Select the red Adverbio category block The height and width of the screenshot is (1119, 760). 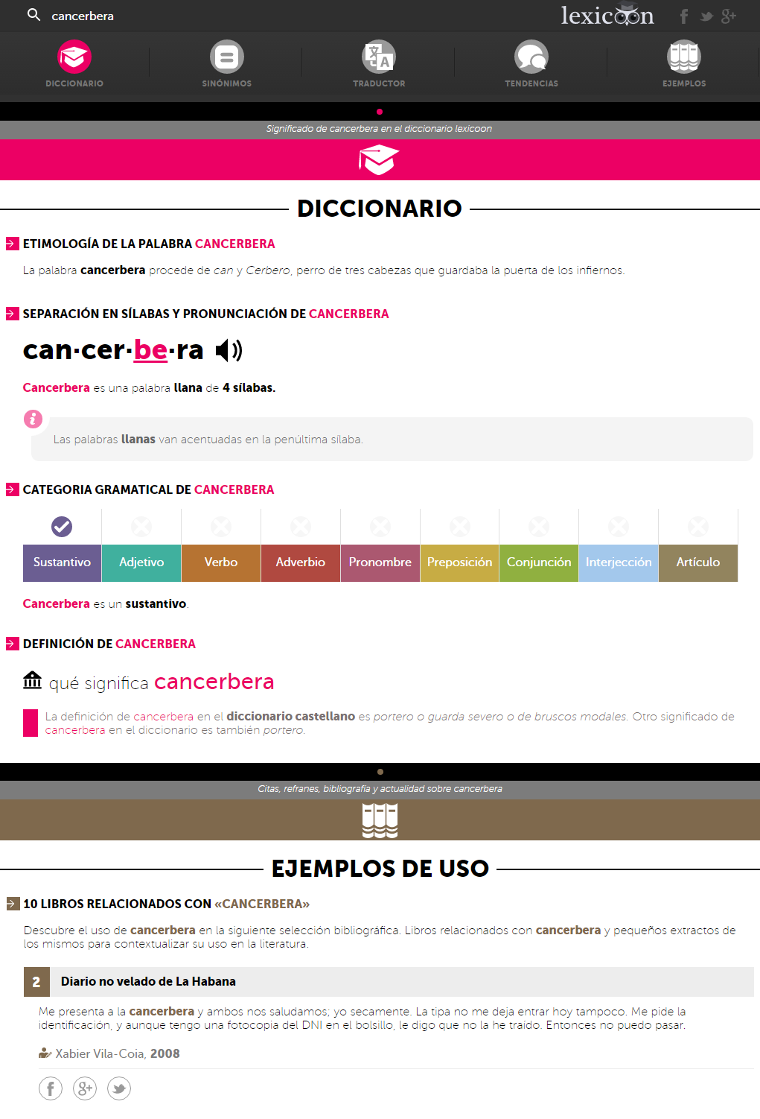pyautogui.click(x=301, y=562)
